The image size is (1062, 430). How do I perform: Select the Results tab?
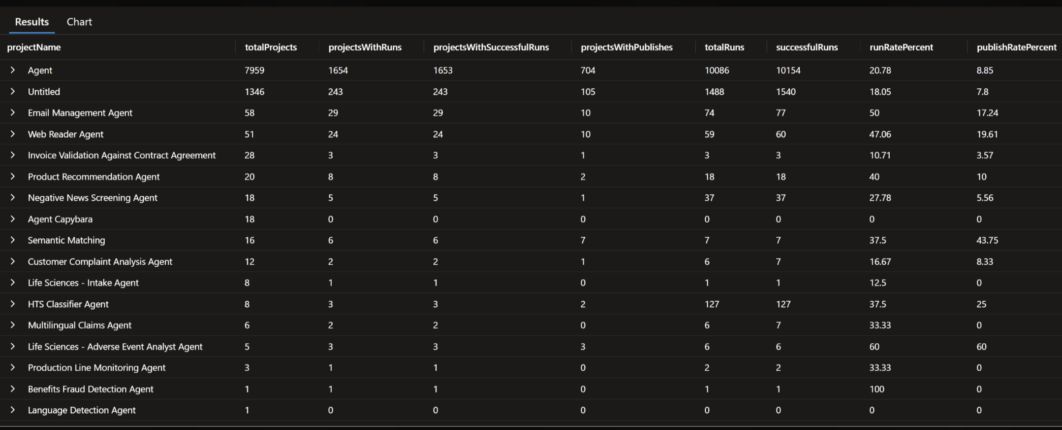(x=32, y=22)
